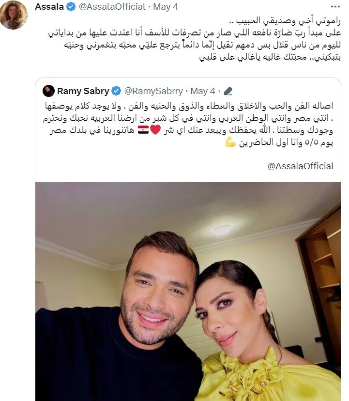Open the @AssalaOfficial handle in header
The height and width of the screenshot is (401, 349).
112,7
